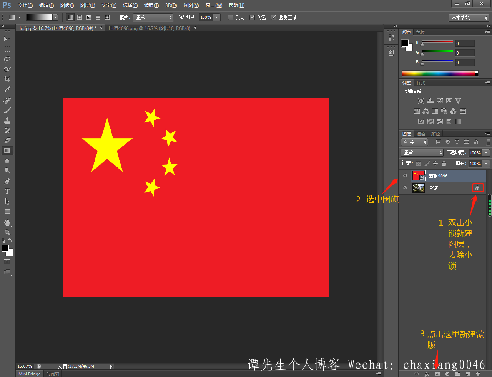This screenshot has height=377, width=492.
Task: Uncheck the 仿色 (Dither) checkbox
Action: pos(253,17)
